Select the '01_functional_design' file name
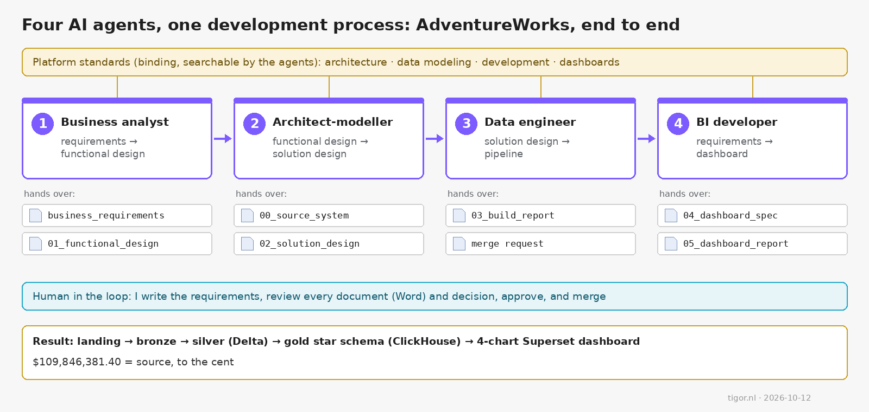869x412 pixels. coord(103,243)
